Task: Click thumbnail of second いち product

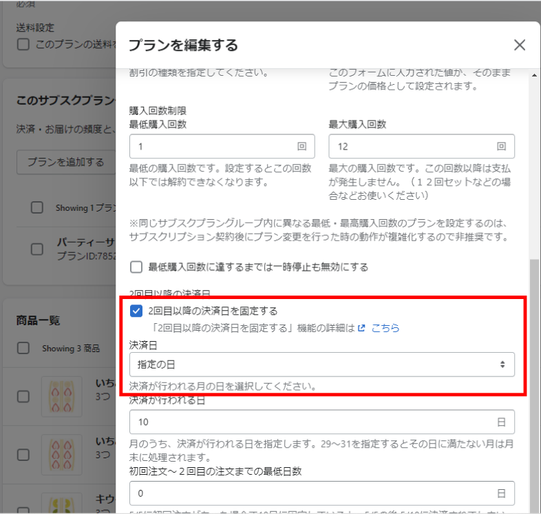Action: pyautogui.click(x=62, y=455)
